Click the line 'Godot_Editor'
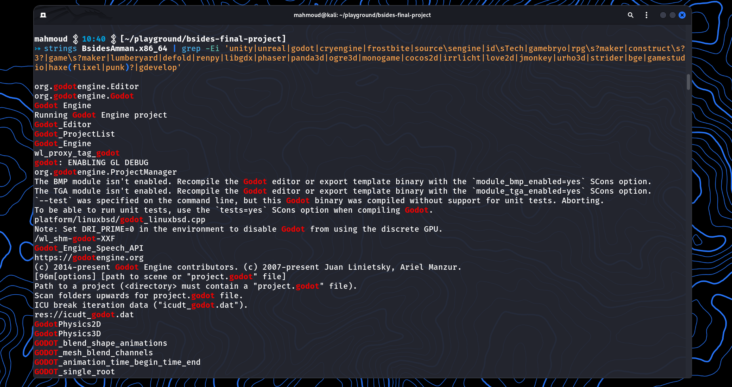 (x=63, y=124)
